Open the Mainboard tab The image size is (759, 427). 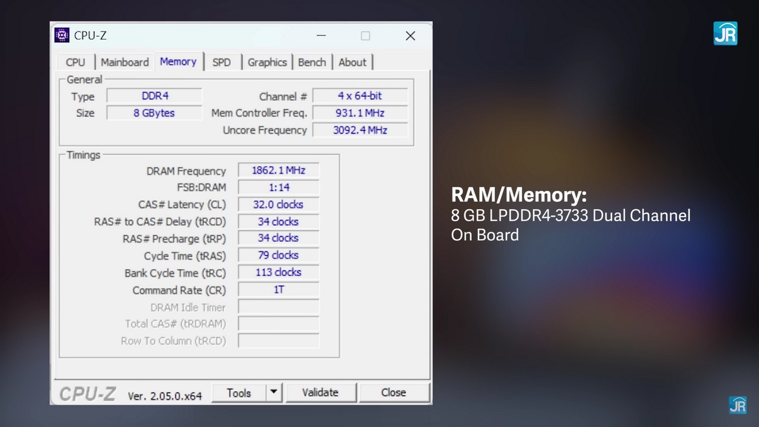pyautogui.click(x=125, y=62)
